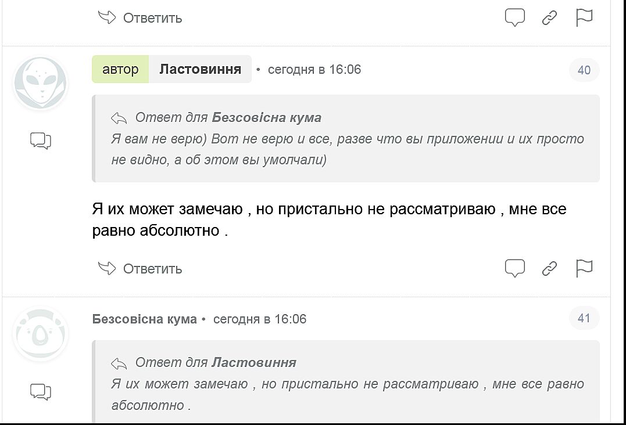
Task: Click comment number 41 badge
Action: 584,318
